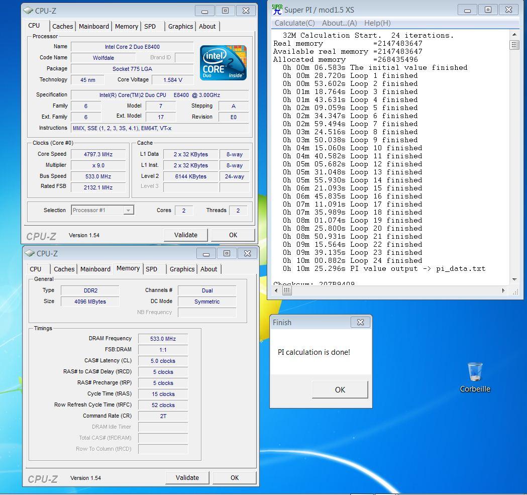Image resolution: width=527 pixels, height=495 pixels.
Task: Click the DC Mode value Symmetric
Action: click(x=207, y=302)
